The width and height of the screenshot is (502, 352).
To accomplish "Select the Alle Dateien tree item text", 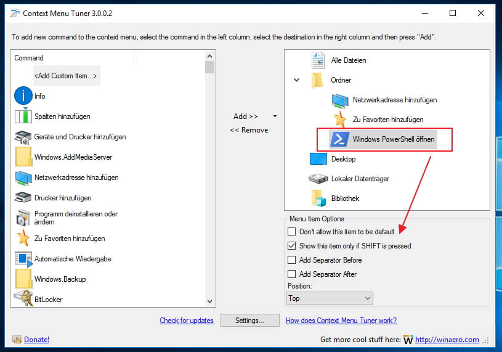I will point(349,60).
